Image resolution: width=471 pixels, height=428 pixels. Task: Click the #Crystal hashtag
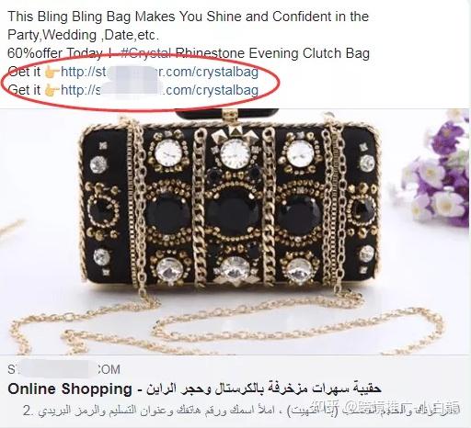pyautogui.click(x=146, y=53)
